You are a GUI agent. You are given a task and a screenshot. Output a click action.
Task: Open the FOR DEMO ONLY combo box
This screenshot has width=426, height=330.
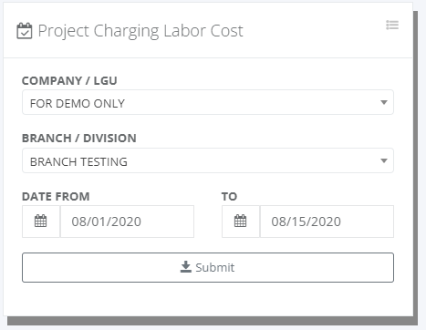208,102
